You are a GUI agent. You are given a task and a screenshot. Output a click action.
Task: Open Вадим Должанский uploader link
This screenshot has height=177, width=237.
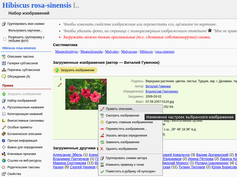coord(212,155)
